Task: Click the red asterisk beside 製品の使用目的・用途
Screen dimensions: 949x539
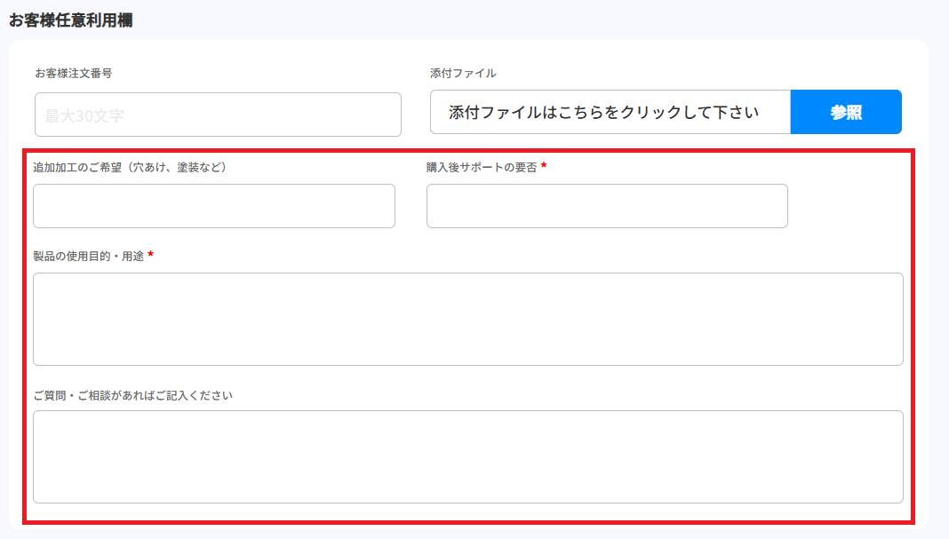Action: [x=151, y=256]
